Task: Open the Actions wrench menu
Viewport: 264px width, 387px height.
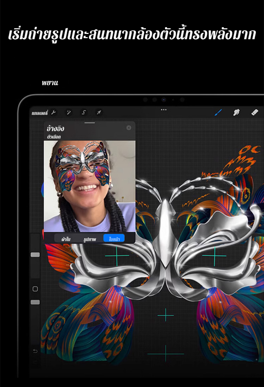Action: coord(54,112)
